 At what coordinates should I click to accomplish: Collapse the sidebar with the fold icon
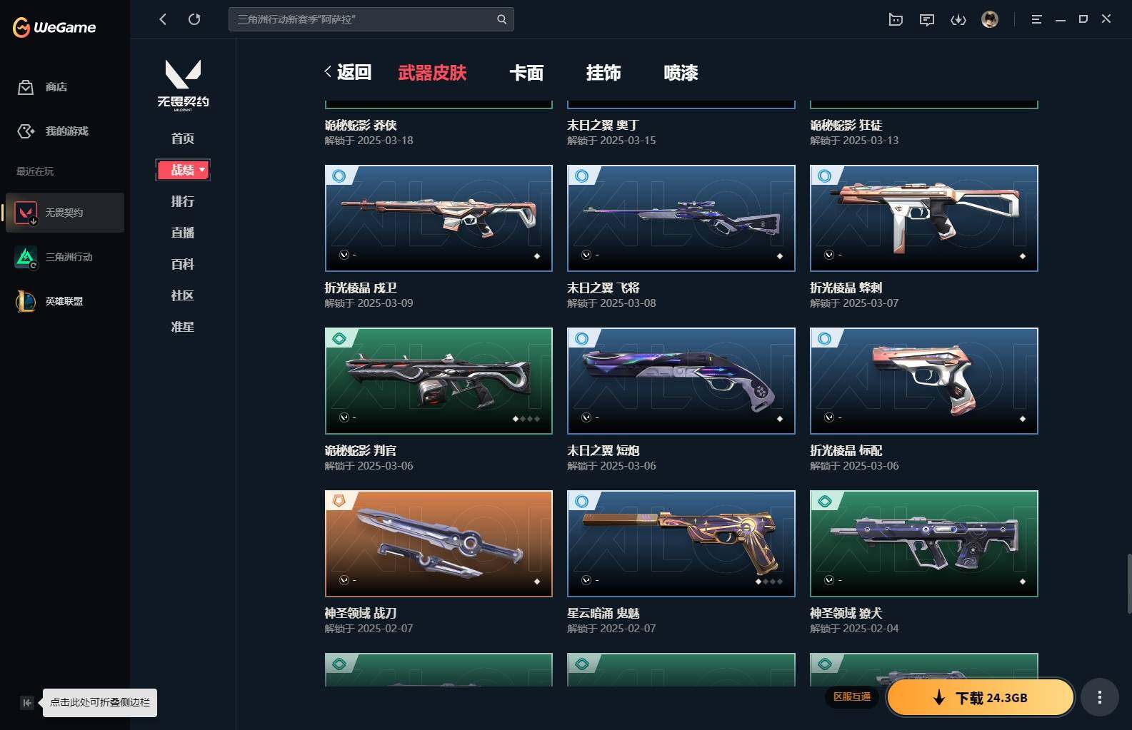[26, 703]
